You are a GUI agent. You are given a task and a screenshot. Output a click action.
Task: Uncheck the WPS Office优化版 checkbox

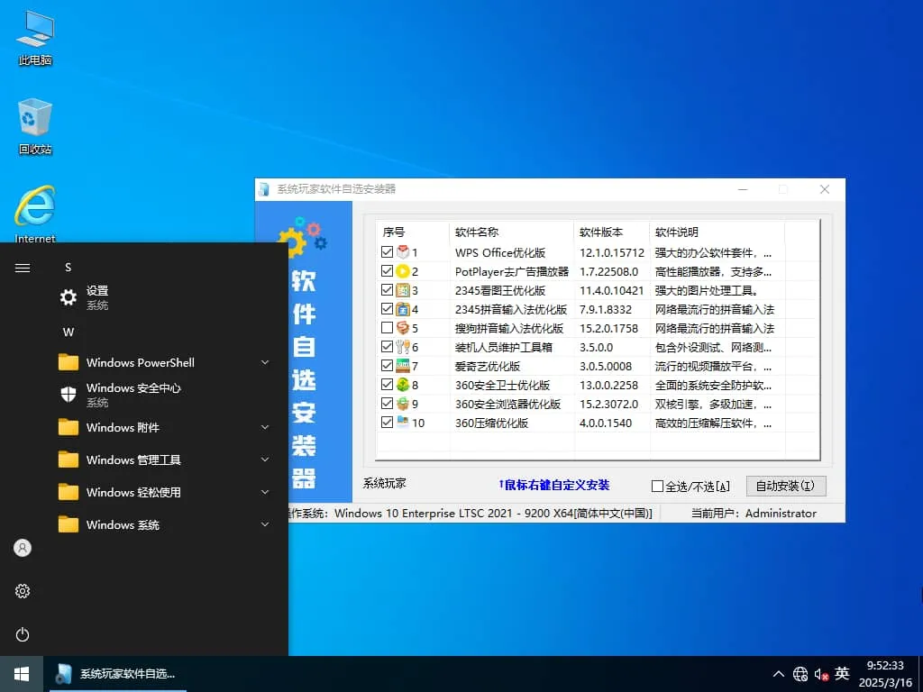click(388, 251)
